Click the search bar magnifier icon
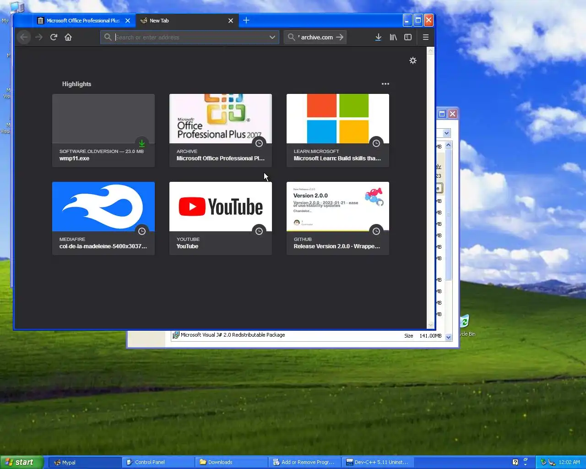This screenshot has height=469, width=586. (x=291, y=37)
